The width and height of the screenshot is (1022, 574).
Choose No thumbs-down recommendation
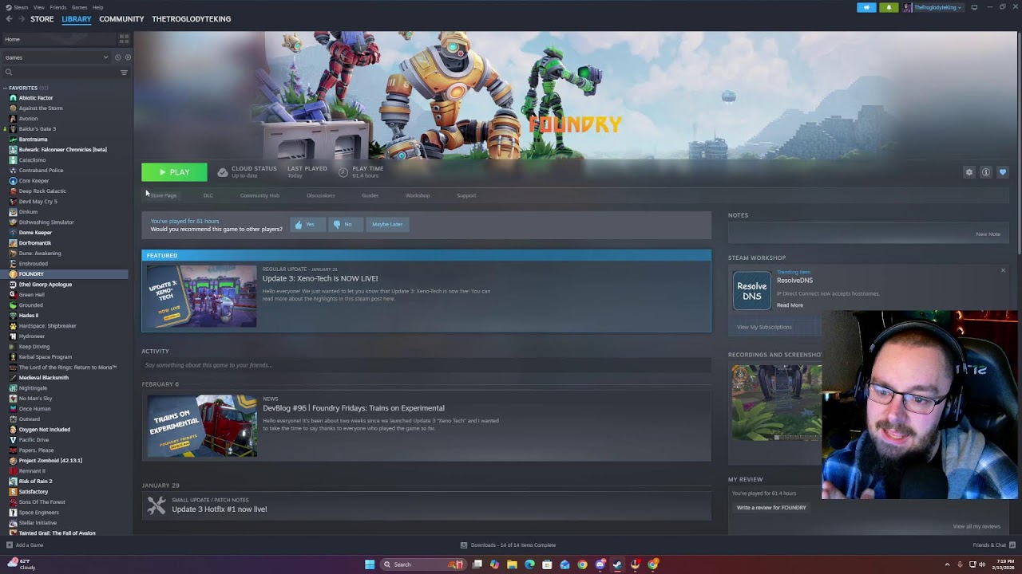coord(344,225)
